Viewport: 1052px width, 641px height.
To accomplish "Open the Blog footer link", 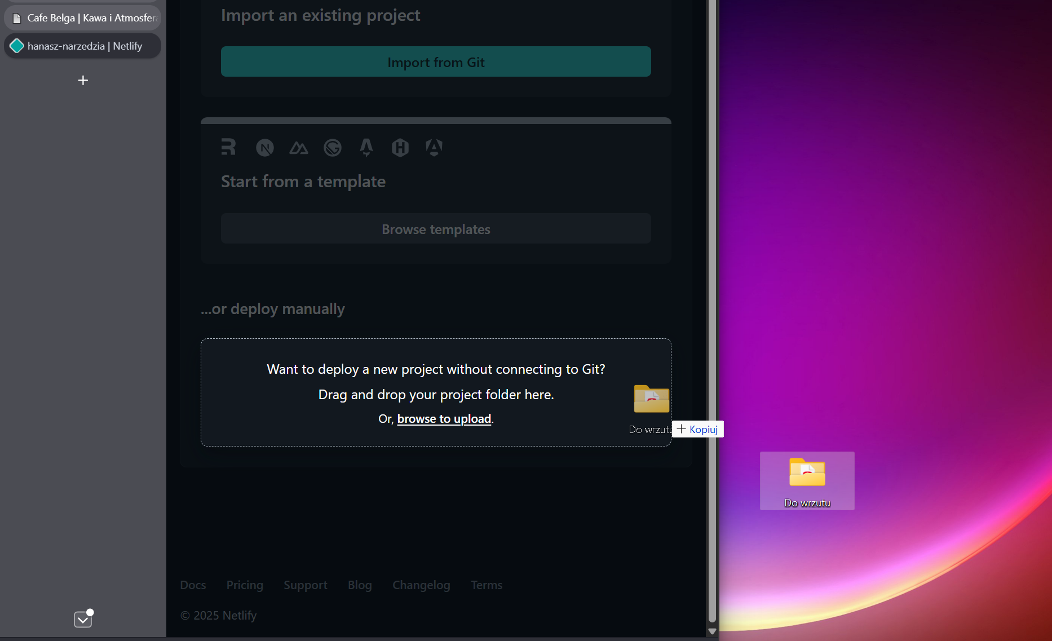I will tap(360, 585).
